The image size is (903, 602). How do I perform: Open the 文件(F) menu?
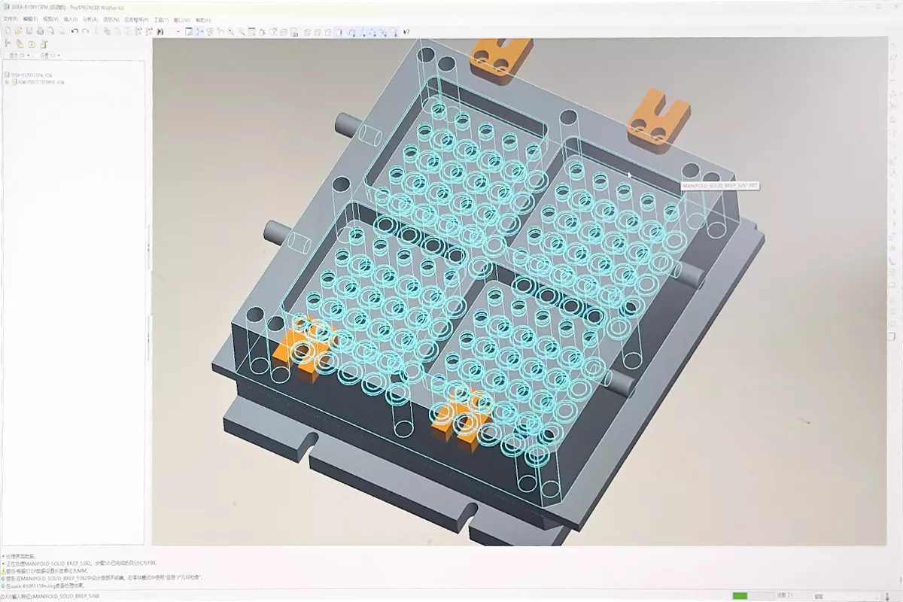(10, 19)
